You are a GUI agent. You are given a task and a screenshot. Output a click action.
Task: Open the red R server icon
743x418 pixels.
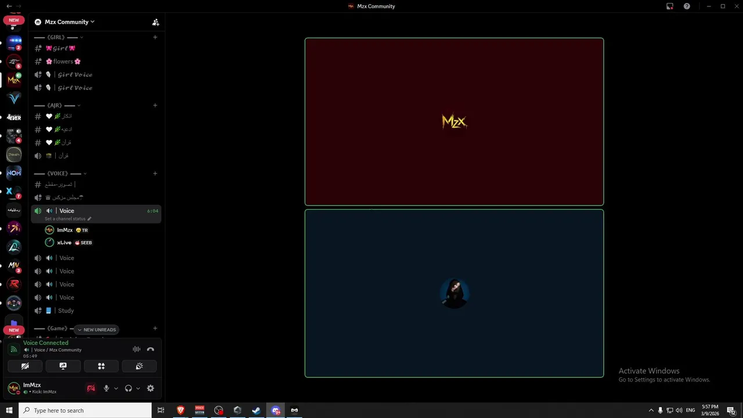(x=14, y=284)
